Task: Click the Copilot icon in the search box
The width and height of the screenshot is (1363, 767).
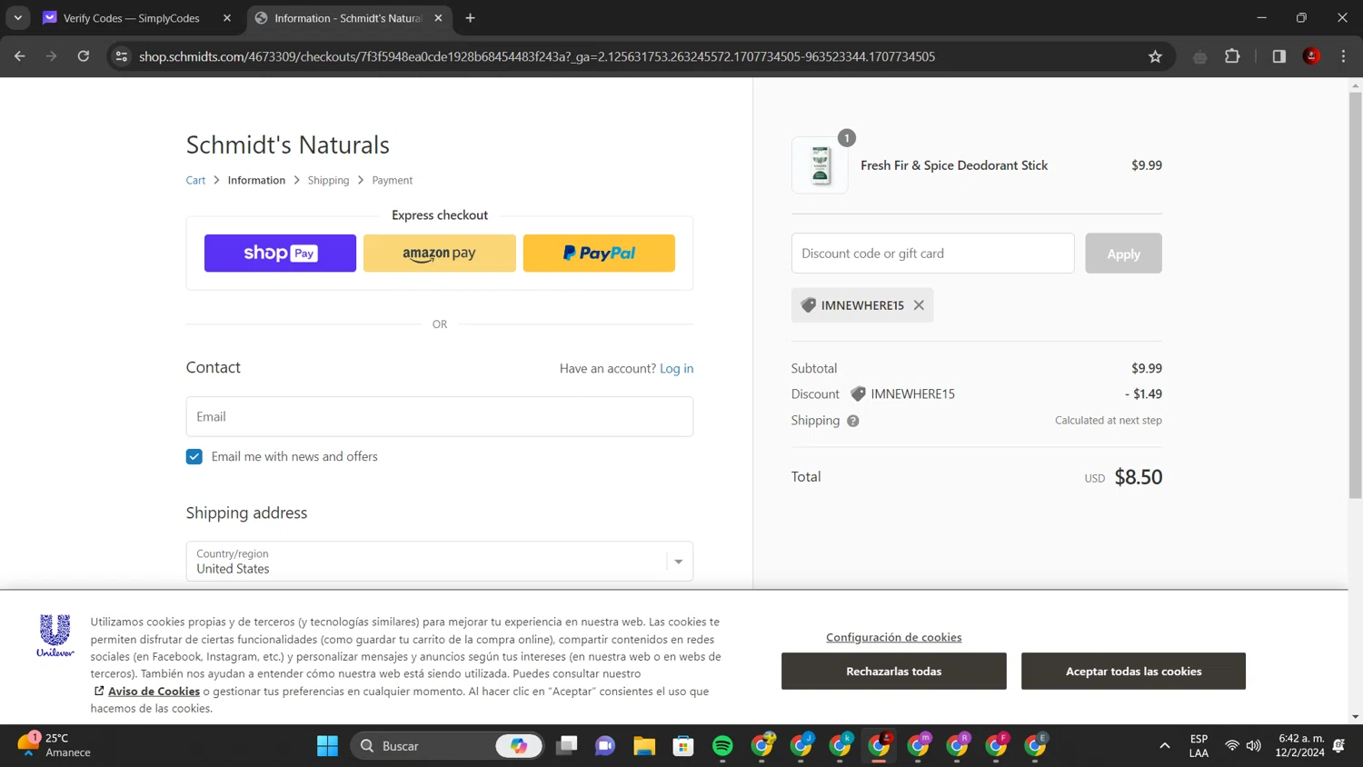Action: tap(519, 746)
